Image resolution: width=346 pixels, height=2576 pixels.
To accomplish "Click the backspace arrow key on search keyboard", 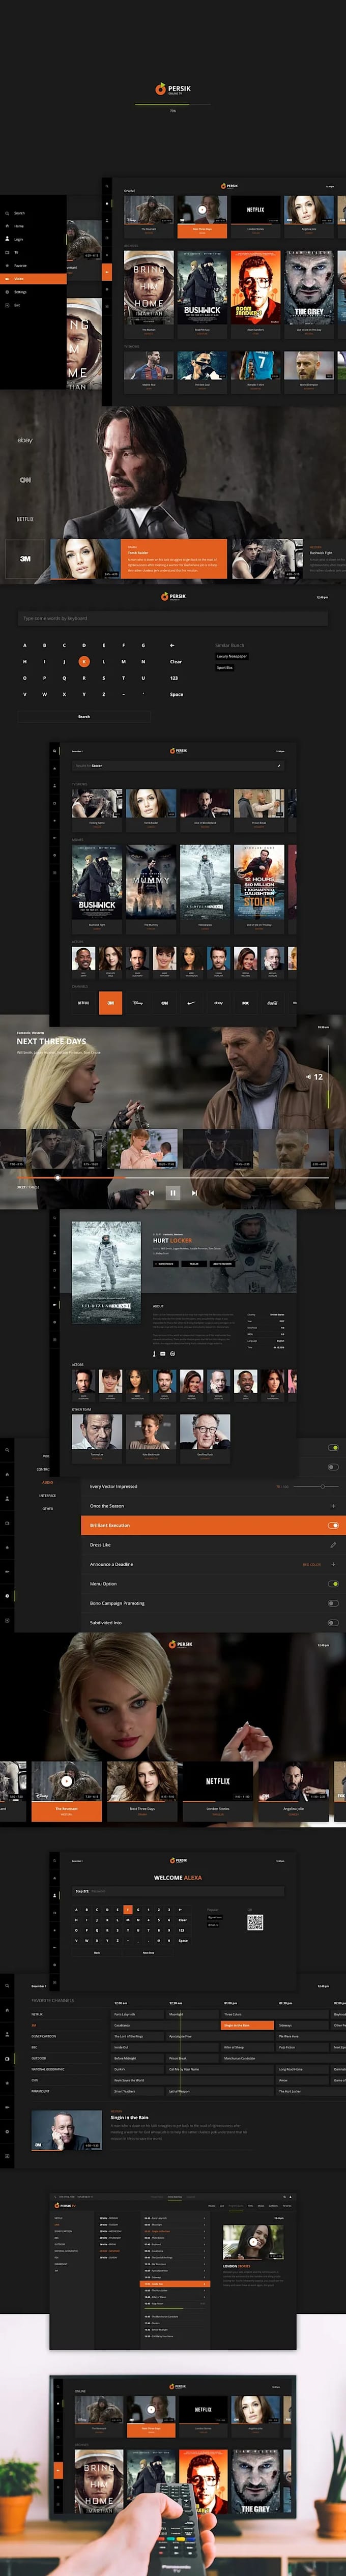I will [172, 645].
